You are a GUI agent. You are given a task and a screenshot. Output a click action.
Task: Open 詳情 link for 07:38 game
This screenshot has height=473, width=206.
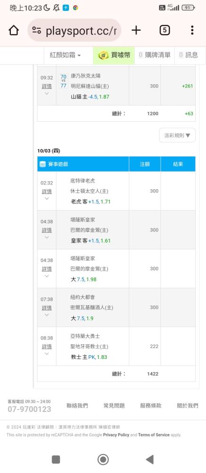click(47, 308)
